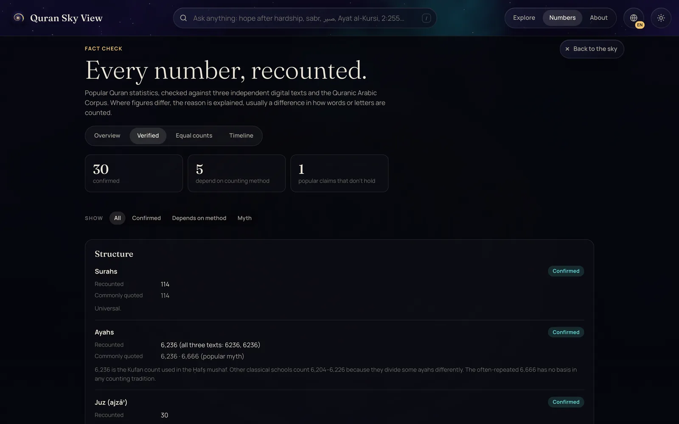Switch to the Timeline tab
Screen dimensions: 679x424
(x=241, y=136)
